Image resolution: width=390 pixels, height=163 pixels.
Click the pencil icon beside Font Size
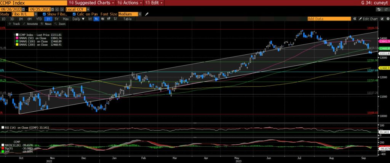point(147,14)
